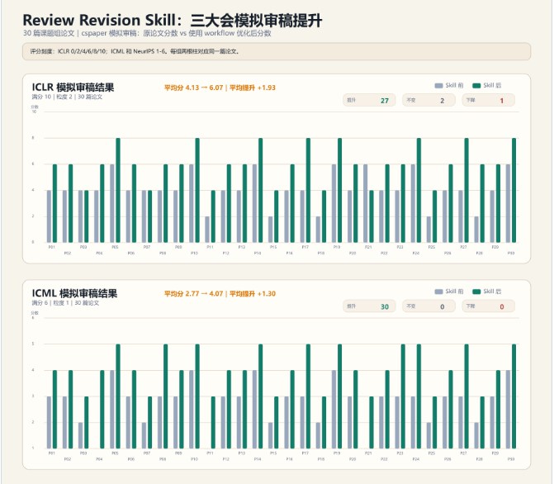554x484 pixels.
Task: Click the gray 'Skill 前' legend swatch in ICLR chart
Action: point(438,86)
